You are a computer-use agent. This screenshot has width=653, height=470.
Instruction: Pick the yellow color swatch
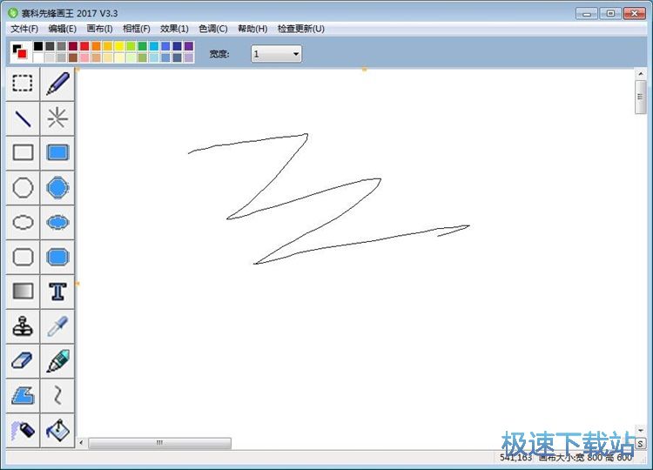[119, 46]
